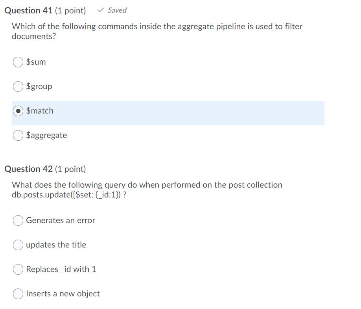This screenshot has height=309, width=361.
Task: Choose 'updates the title' answer option
Action: (18, 245)
